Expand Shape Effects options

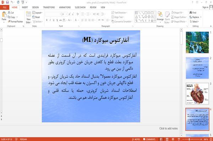pyautogui.click(x=179, y=22)
